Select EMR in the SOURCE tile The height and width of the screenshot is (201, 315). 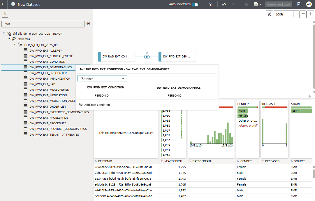point(301,111)
